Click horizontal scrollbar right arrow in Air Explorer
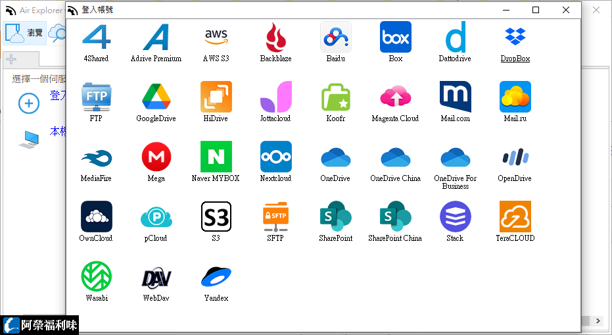The width and height of the screenshot is (612, 335). [x=598, y=321]
